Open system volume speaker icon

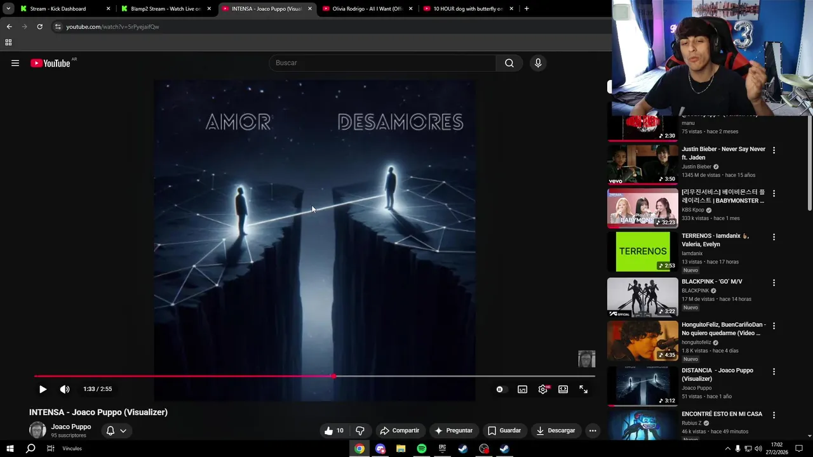[x=758, y=449]
